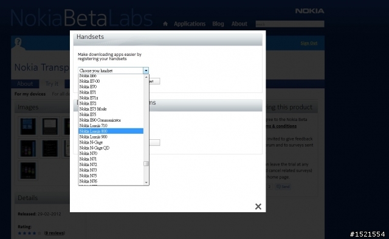
Task: Click the NOKIA logo
Action: (x=309, y=11)
